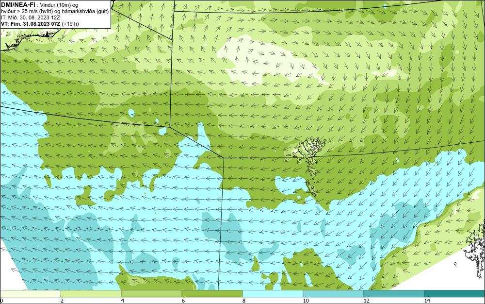This screenshot has width=485, height=304.
Task: Click the 'VT: Fim. 31.08.2023 07Z' valid time
Action: (x=31, y=24)
